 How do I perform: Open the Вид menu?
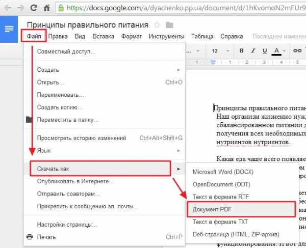pyautogui.click(x=80, y=36)
